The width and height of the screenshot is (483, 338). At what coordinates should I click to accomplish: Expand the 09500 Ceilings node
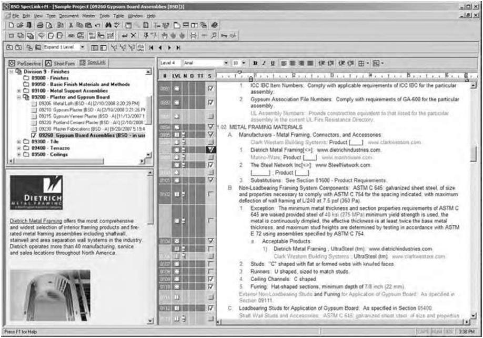pos(19,154)
